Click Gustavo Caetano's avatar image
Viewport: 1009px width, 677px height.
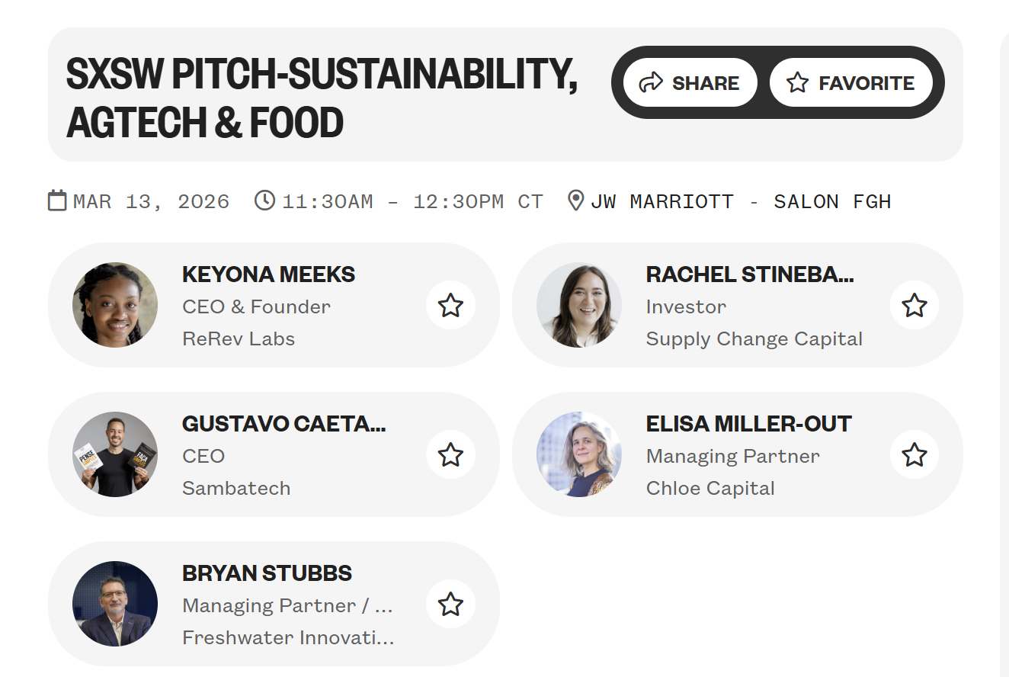[x=115, y=454]
